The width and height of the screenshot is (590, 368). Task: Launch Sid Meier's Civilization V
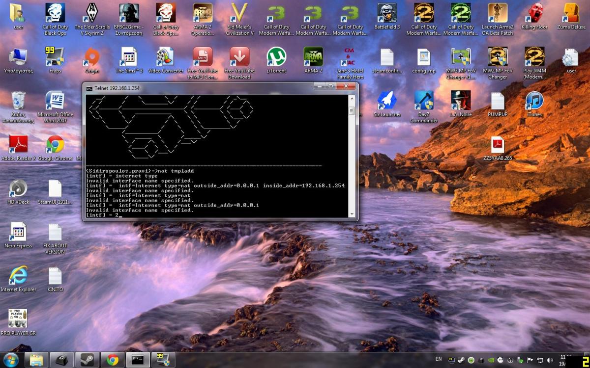[239, 19]
